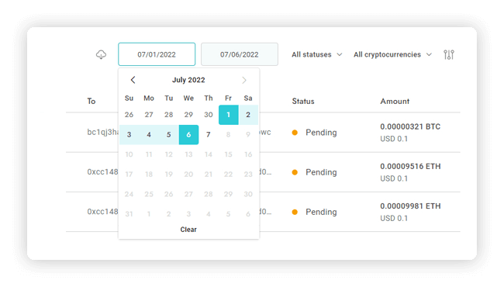This screenshot has height=287, width=504.
Task: Open the advanced filter sliders icon
Action: (x=449, y=54)
